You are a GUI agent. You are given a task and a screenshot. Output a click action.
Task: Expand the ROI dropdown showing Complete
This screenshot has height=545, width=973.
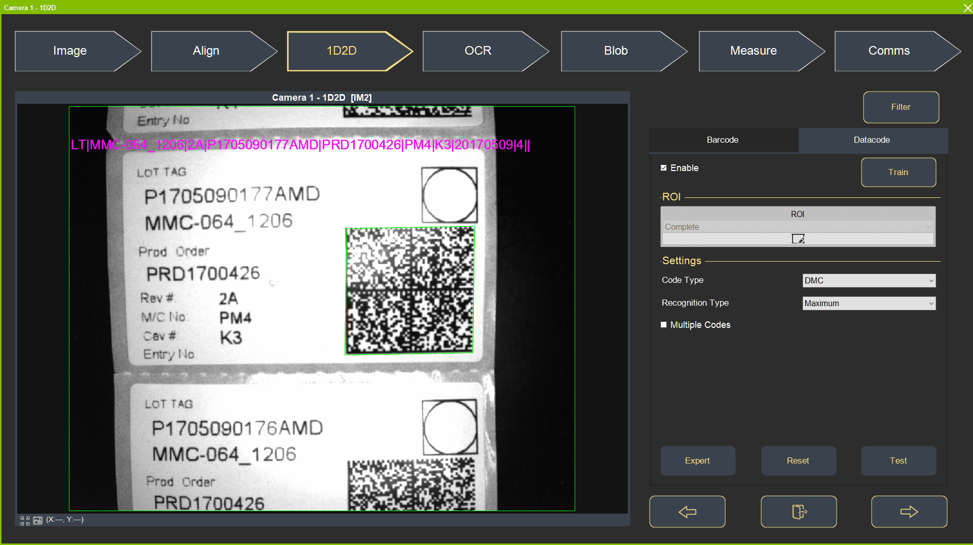798,227
